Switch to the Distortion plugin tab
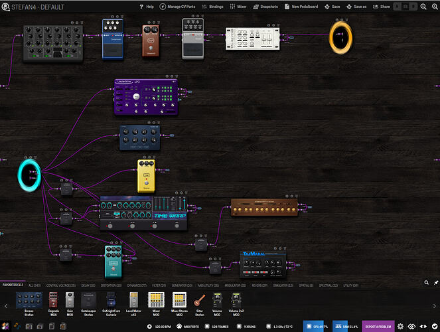The height and width of the screenshot is (332, 440). [111, 285]
